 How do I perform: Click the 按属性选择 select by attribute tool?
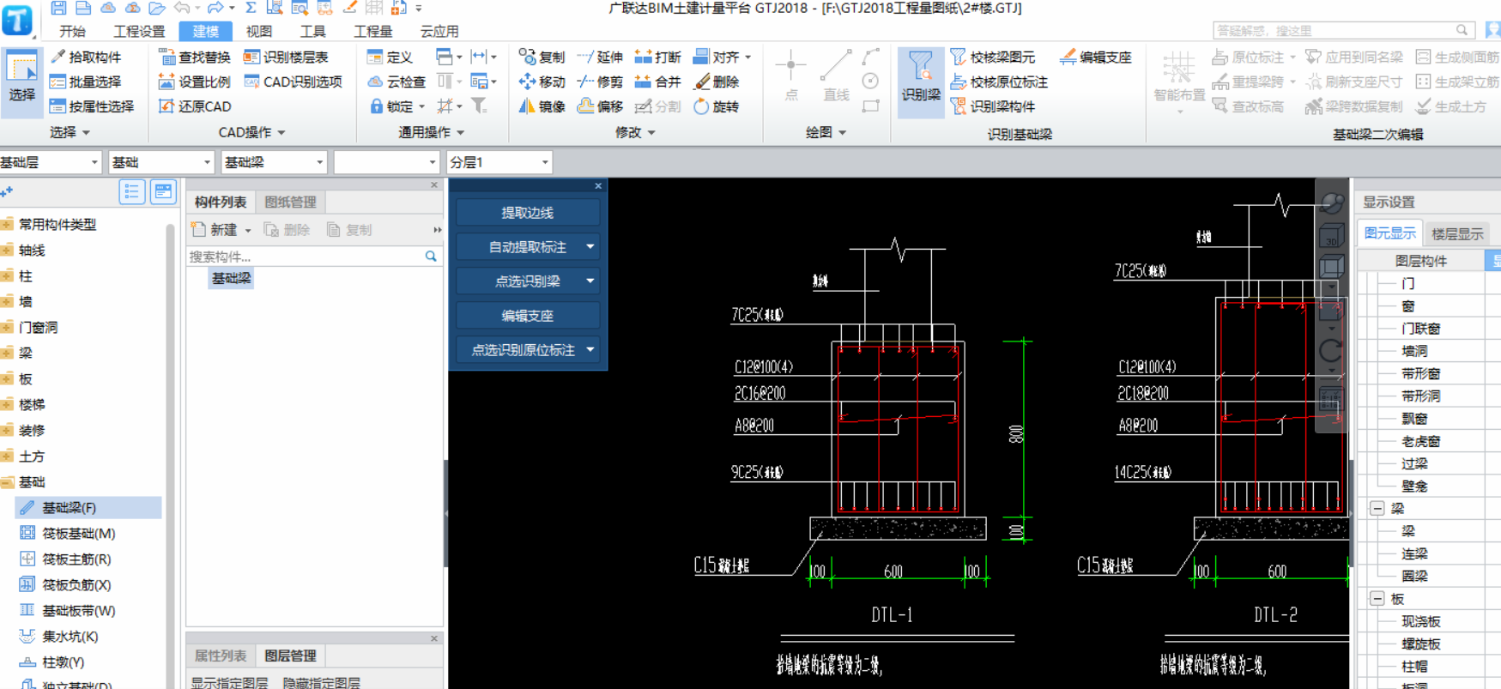(x=92, y=106)
